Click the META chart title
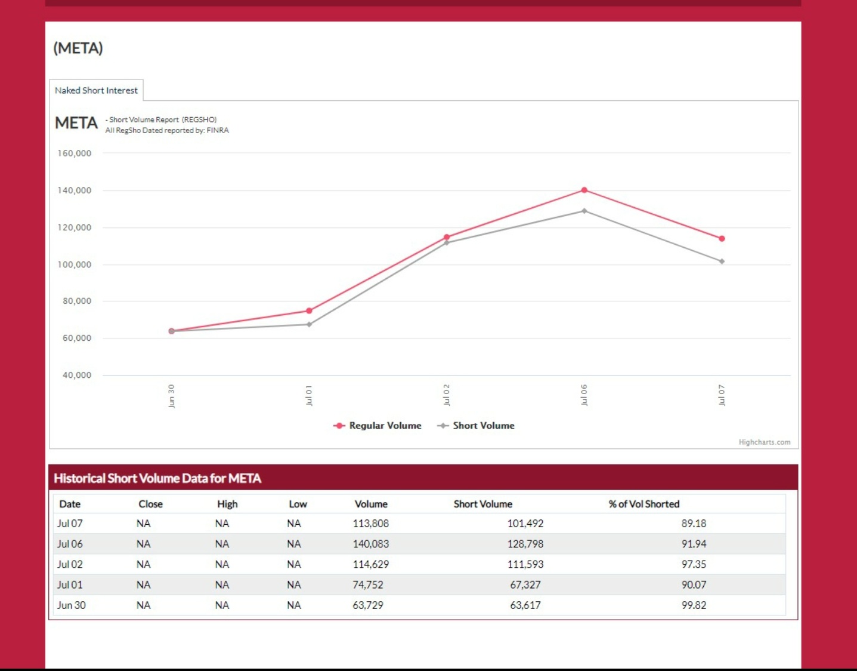Screen dimensions: 857x671 click(x=76, y=123)
